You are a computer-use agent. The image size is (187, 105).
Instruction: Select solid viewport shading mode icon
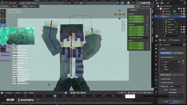point(144,3)
